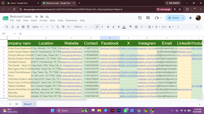Open text rotation dropdown
The width and height of the screenshot is (204, 114).
171,27
